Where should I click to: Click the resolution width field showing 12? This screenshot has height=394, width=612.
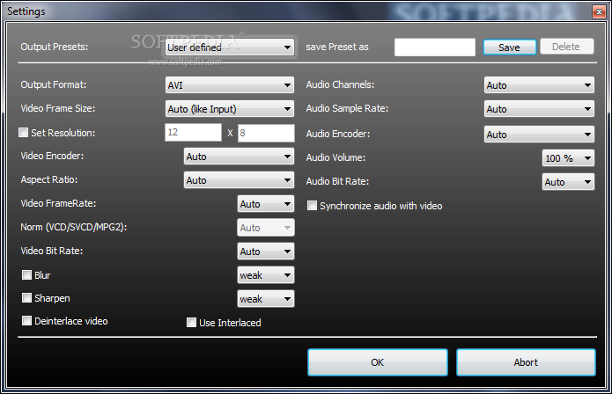point(193,133)
